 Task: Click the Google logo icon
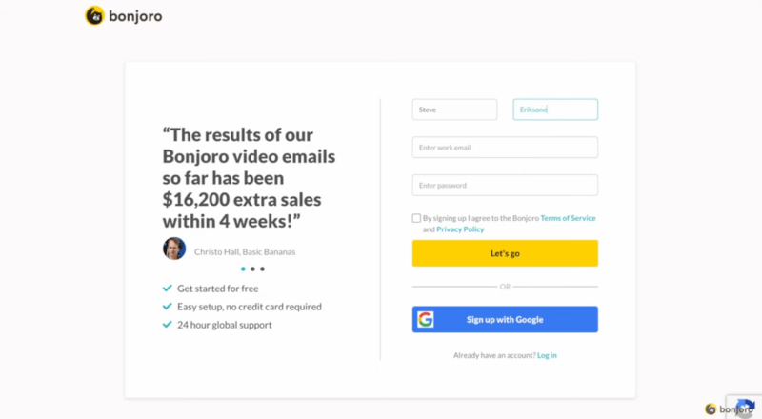click(x=425, y=319)
